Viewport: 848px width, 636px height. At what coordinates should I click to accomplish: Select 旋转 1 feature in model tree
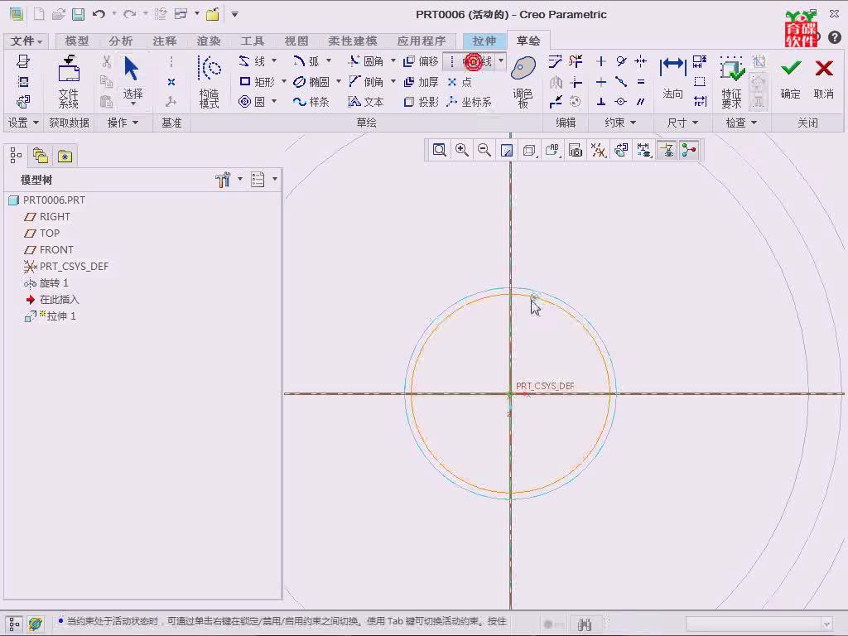point(46,283)
